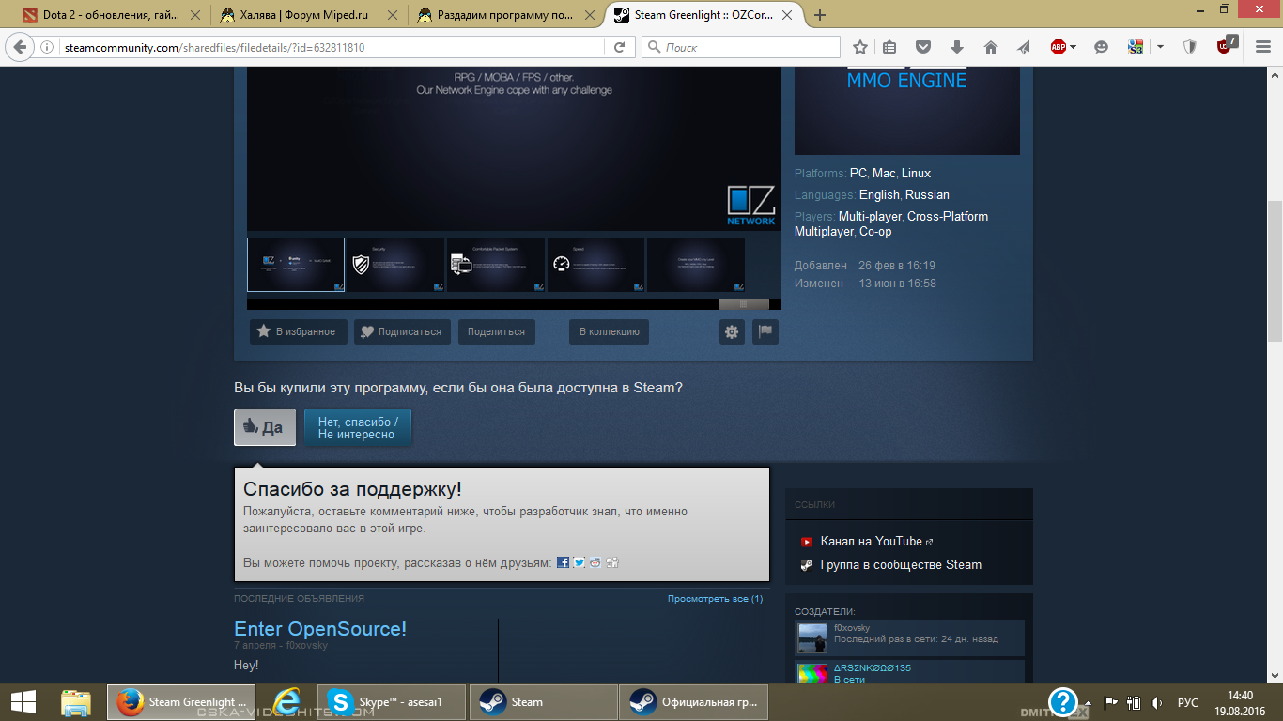Viewport: 1283px width, 721px height.
Task: Click the Linux platform tag
Action: 917,174
